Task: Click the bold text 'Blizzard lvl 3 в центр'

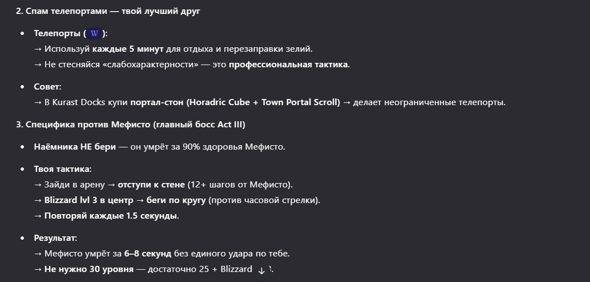Action: point(89,200)
